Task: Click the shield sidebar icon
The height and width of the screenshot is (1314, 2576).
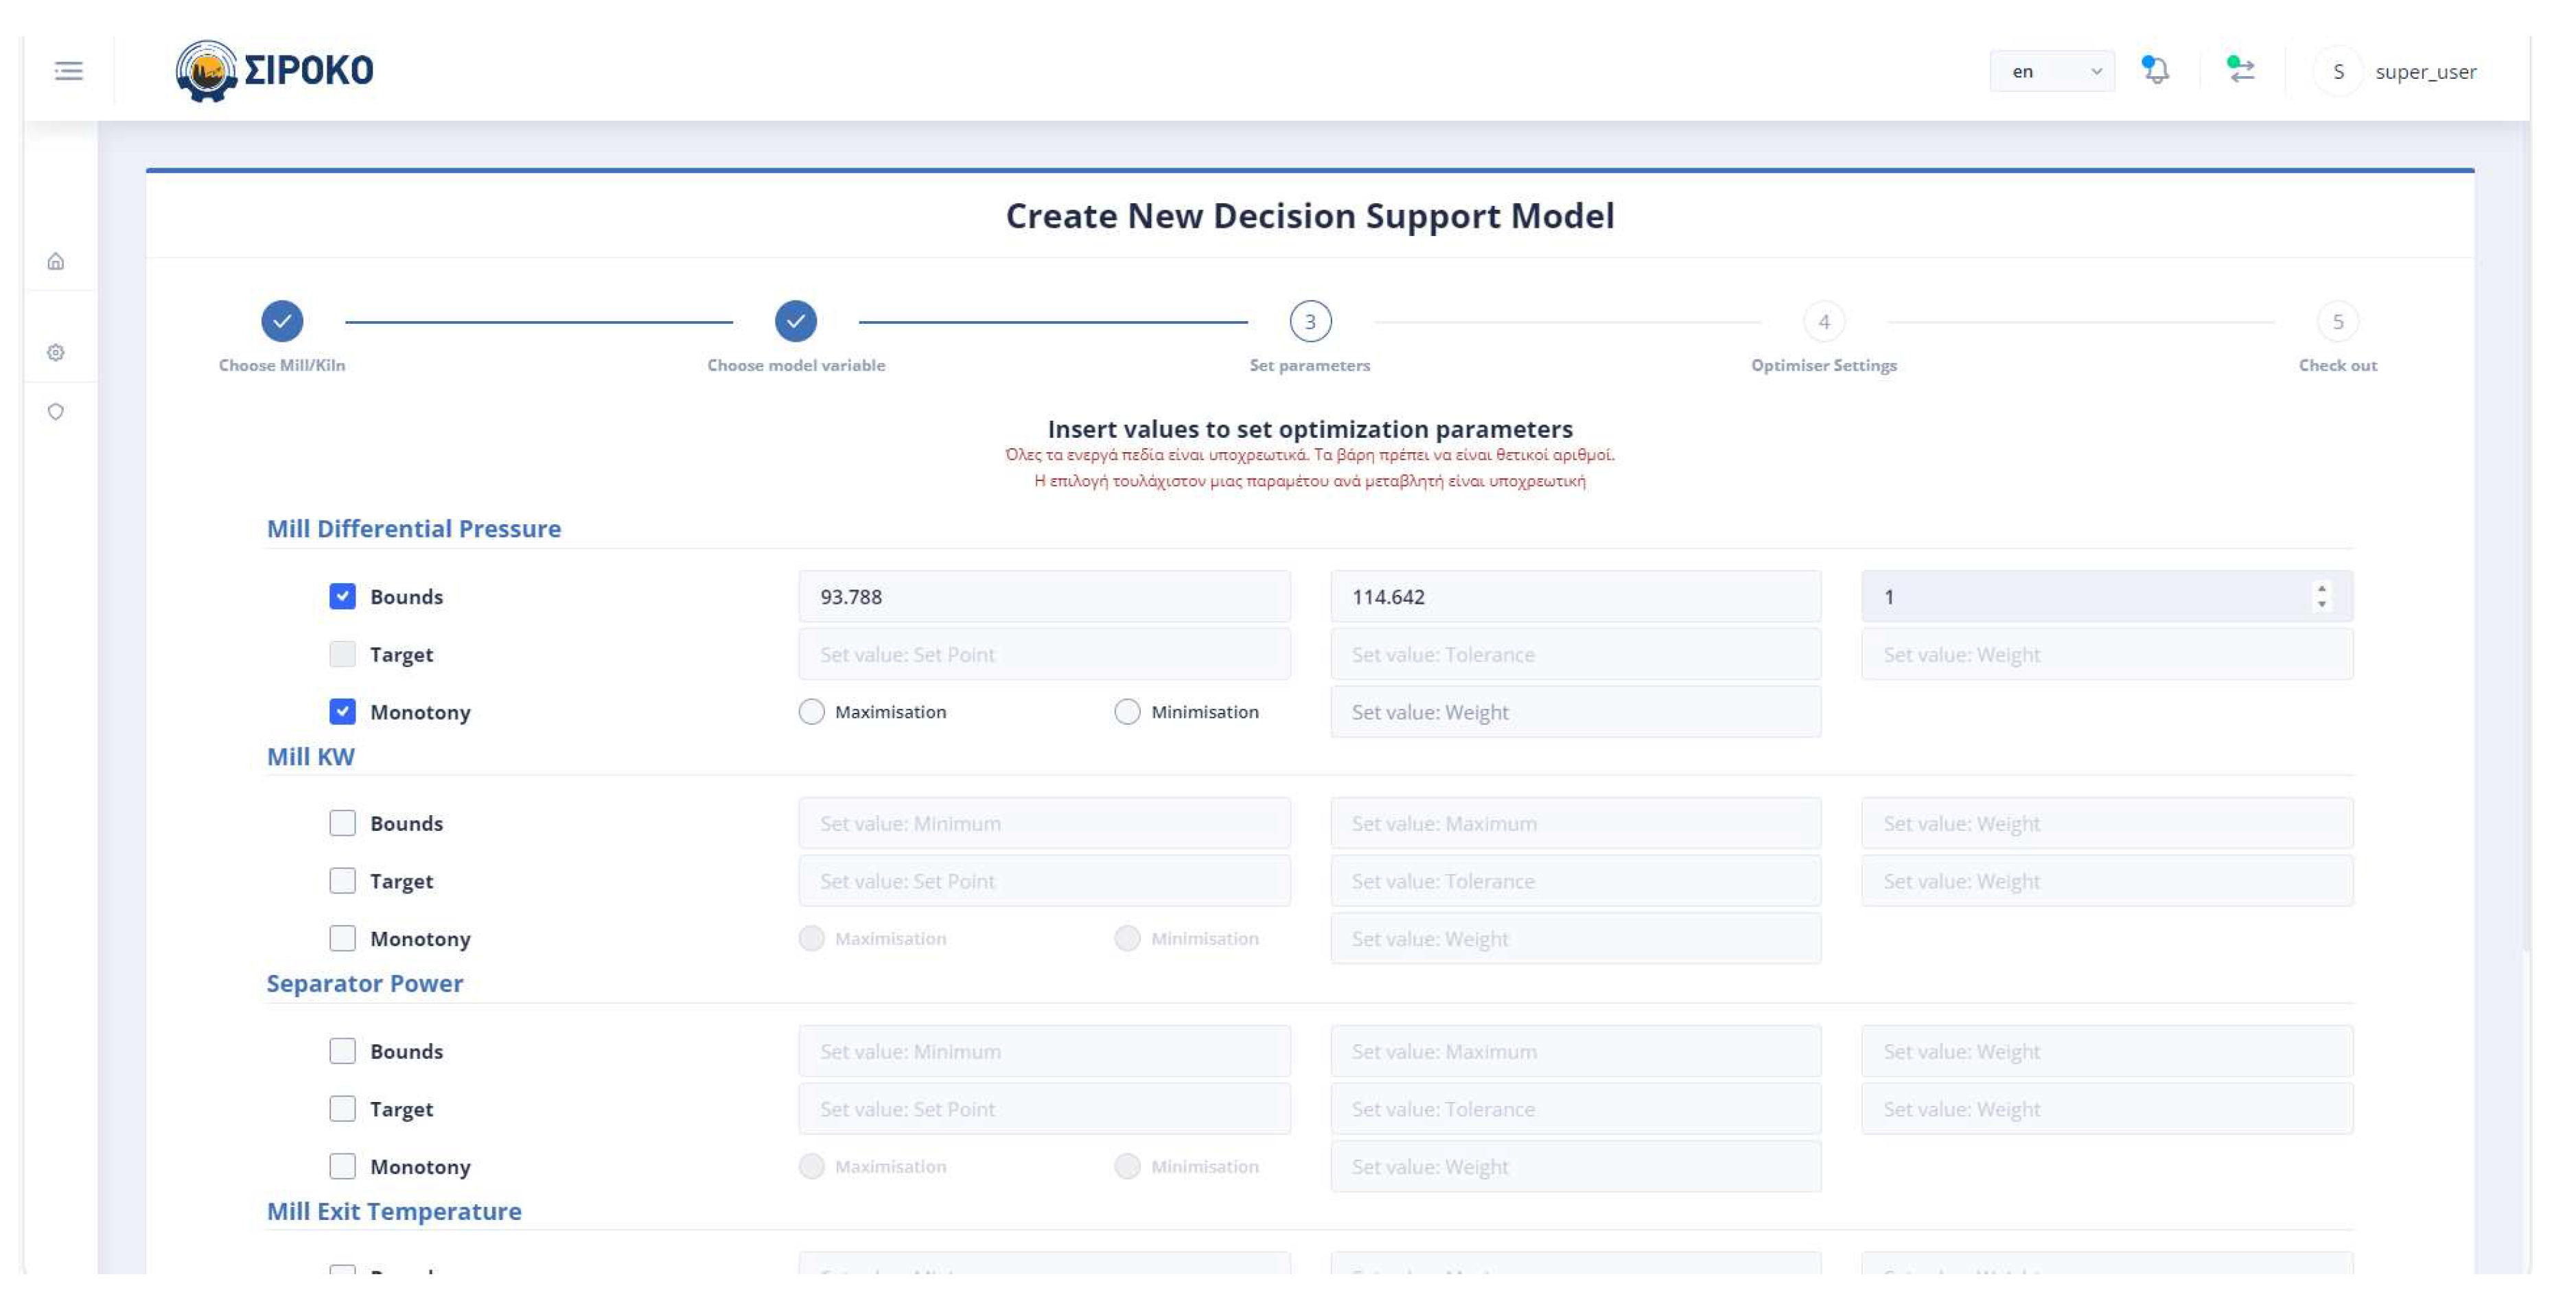Action: (56, 412)
